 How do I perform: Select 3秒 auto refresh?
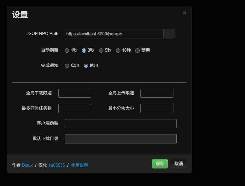84,50
